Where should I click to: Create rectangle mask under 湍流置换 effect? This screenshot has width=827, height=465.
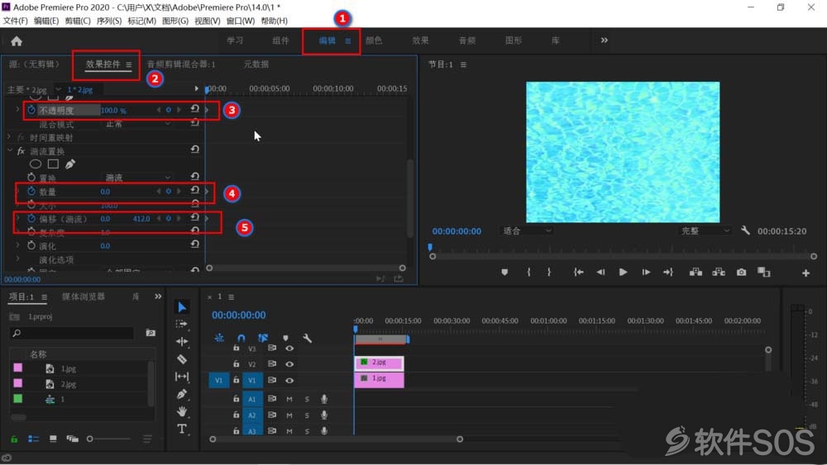pos(53,164)
